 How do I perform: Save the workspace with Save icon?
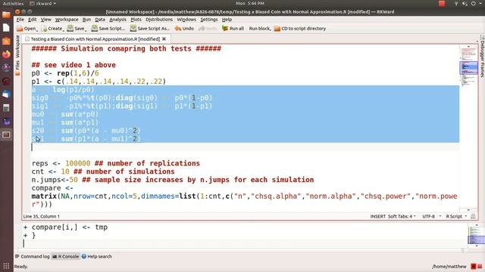(77, 29)
